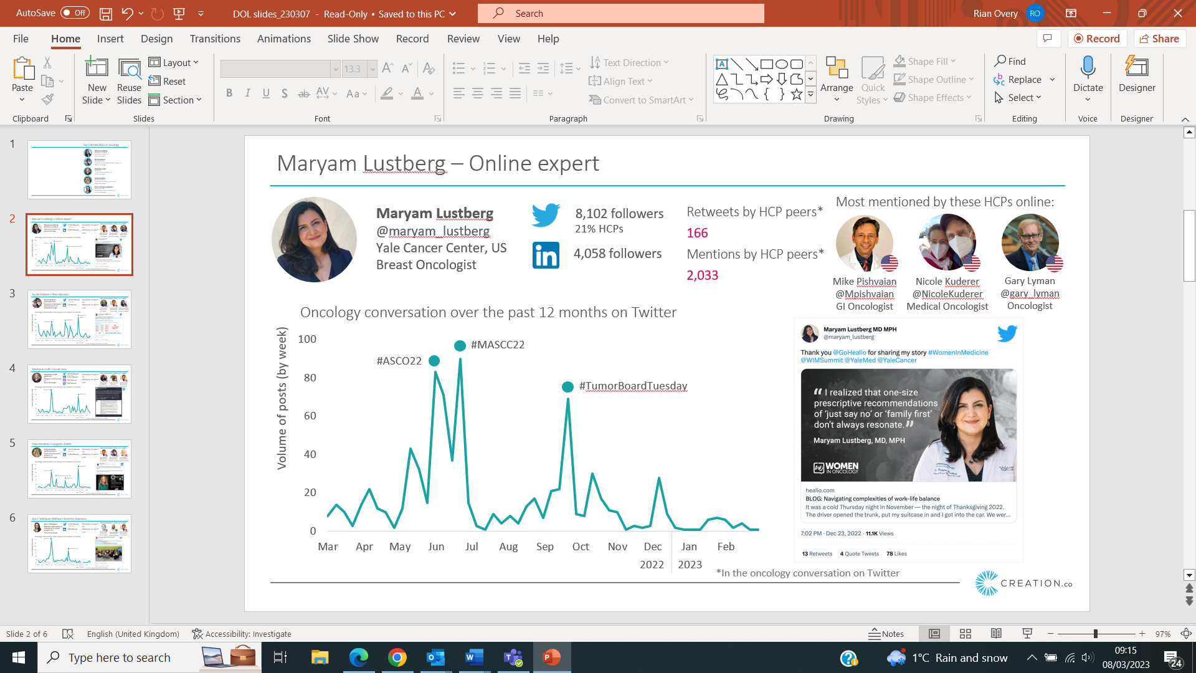Open the Slide Show tab
Viewport: 1196px width, 673px height.
tap(353, 39)
